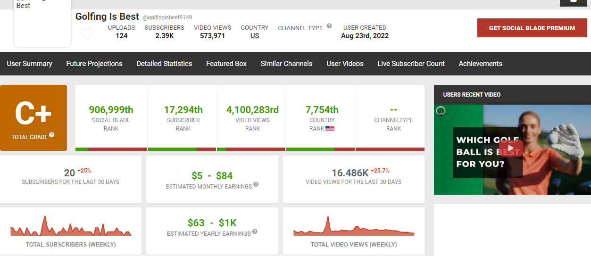
Task: Click the 906,999th Social Blade rank
Action: [x=111, y=109]
